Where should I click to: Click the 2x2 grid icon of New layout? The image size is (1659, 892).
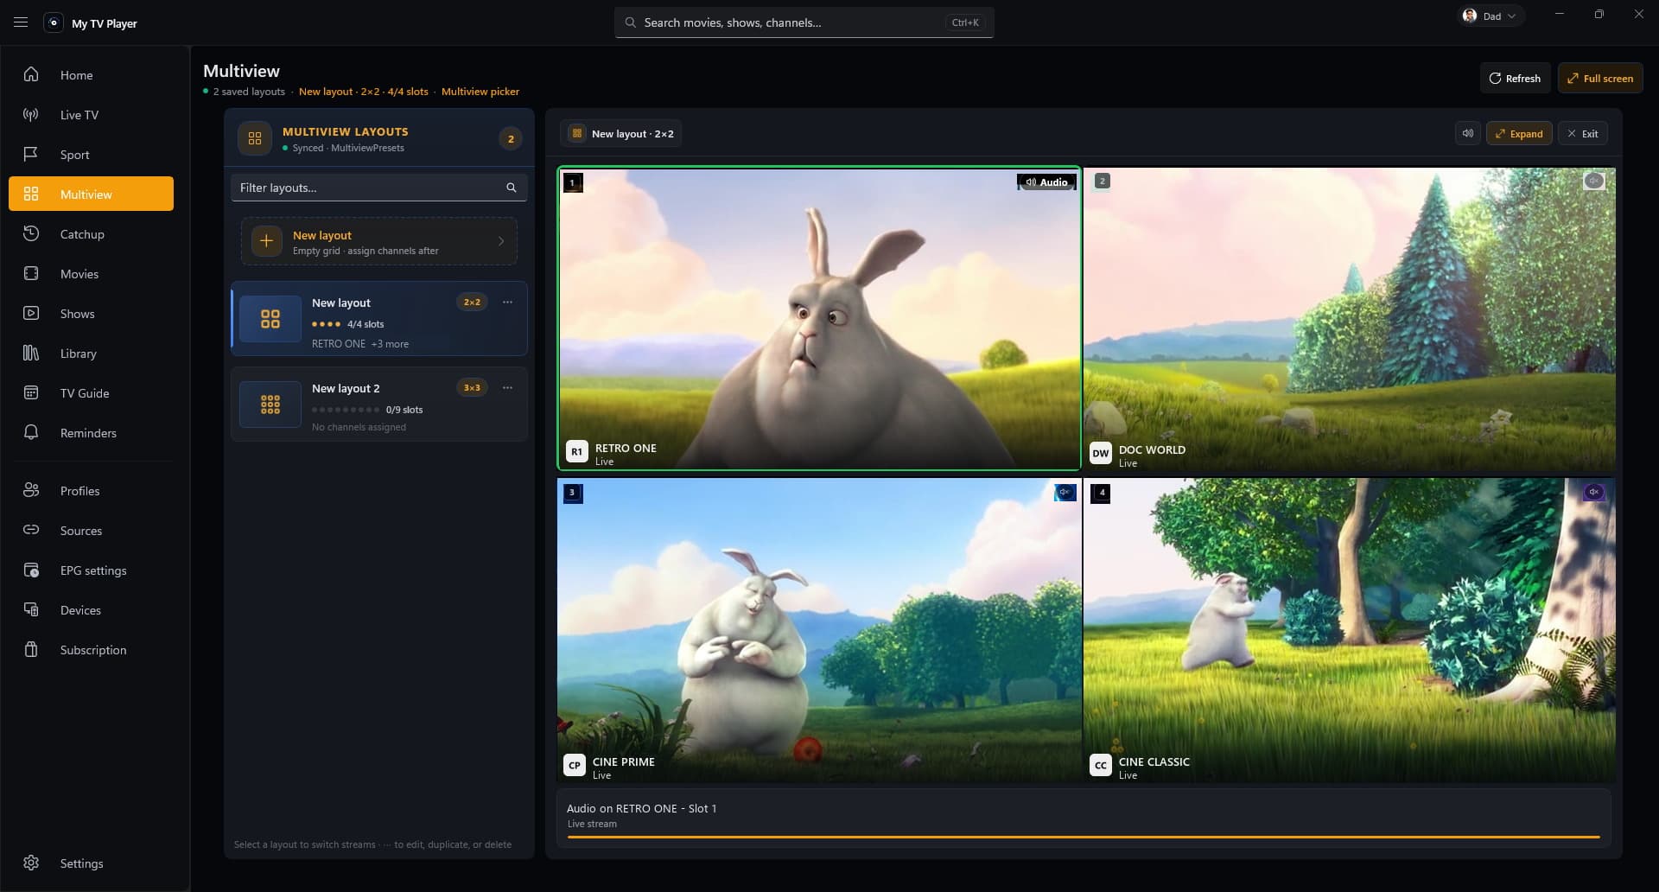click(x=270, y=319)
